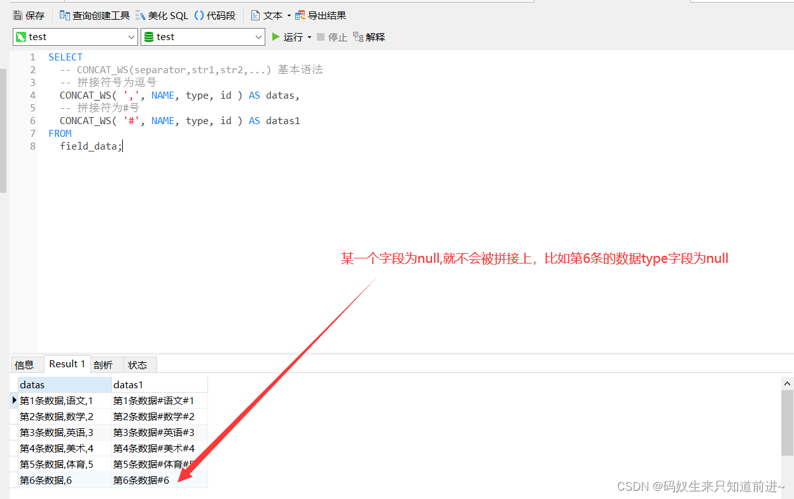Switch to the 信息 tab
Screen dimensions: 794x499
point(25,364)
